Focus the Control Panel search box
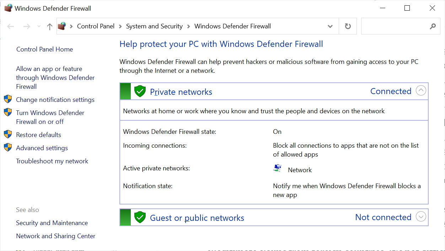Image resolution: width=445 pixels, height=251 pixels. [x=401, y=26]
